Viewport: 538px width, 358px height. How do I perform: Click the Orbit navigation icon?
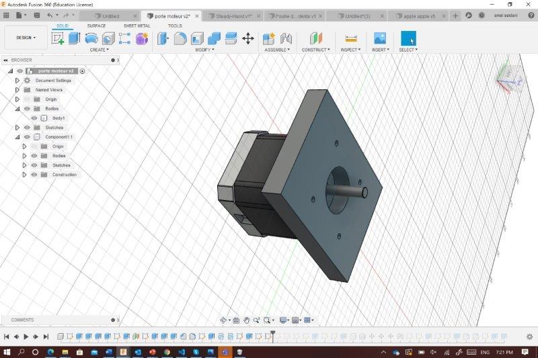pyautogui.click(x=223, y=320)
